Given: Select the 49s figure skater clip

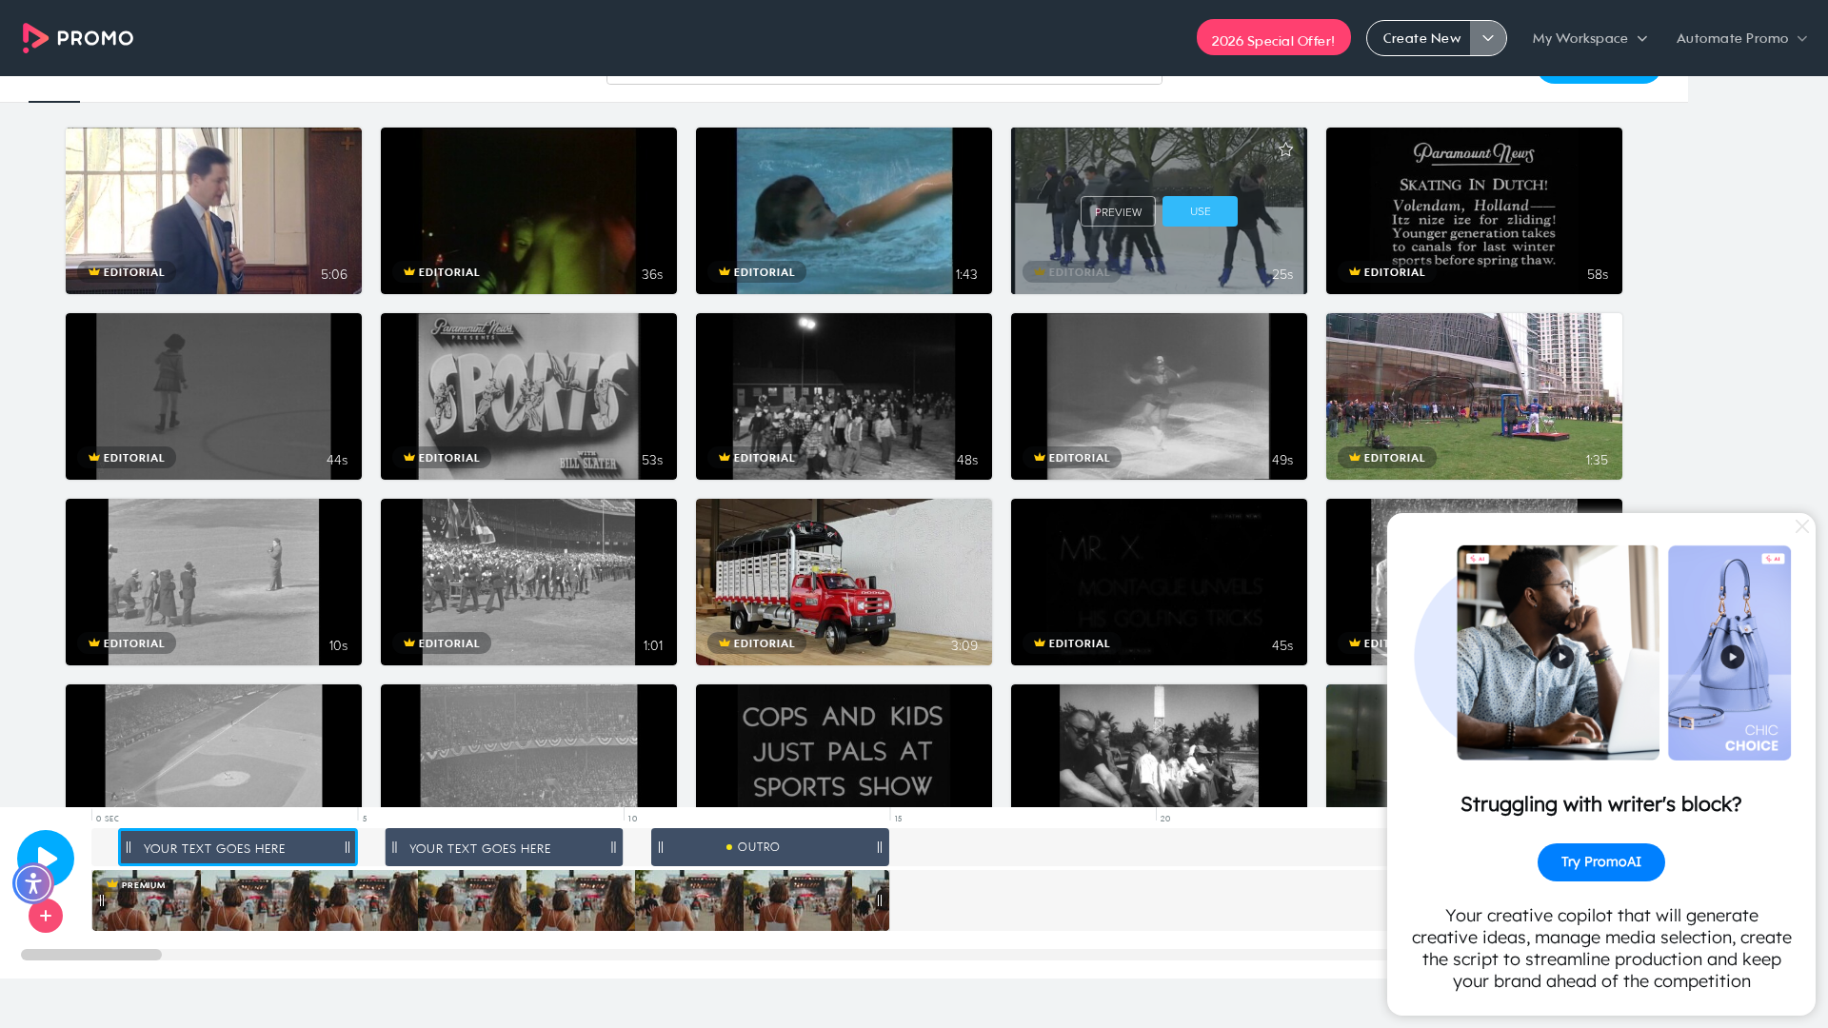Looking at the screenshot, I should (x=1159, y=396).
